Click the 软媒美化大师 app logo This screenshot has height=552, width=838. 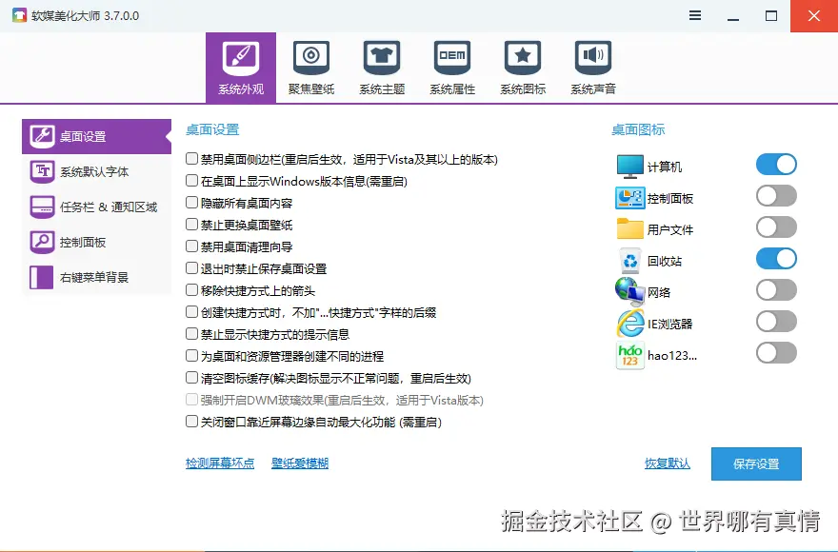coord(19,15)
